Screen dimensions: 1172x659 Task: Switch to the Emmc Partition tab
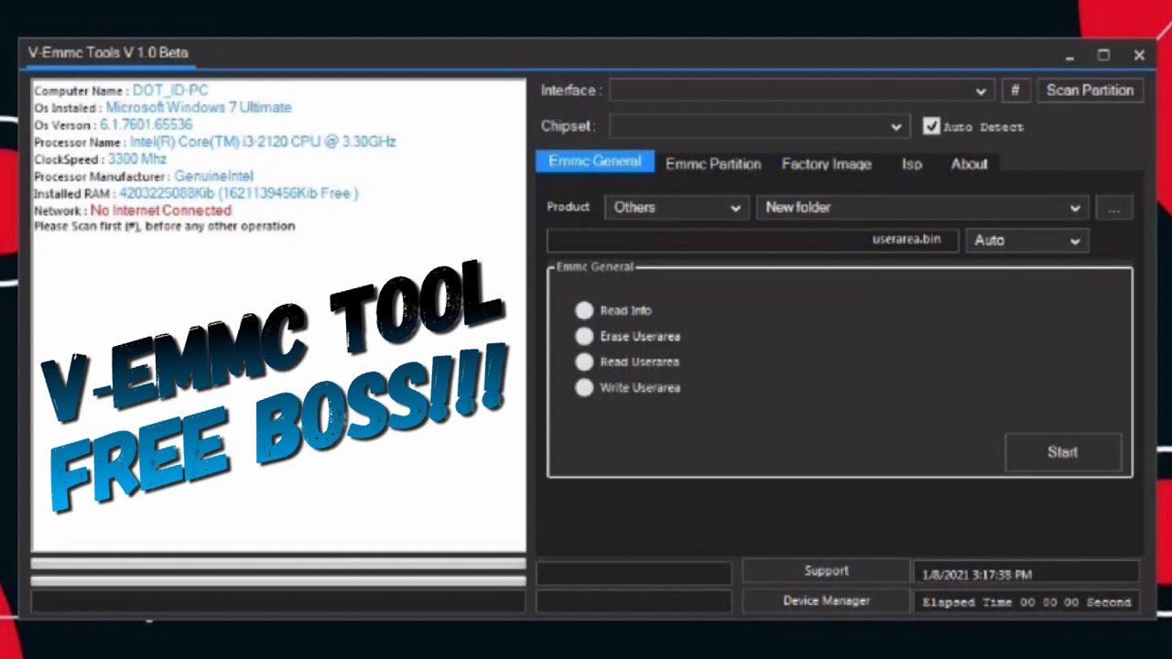[713, 164]
